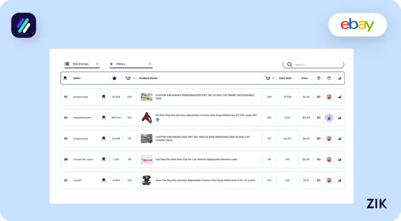Open the single side pet tag thumbnail

pyautogui.click(x=146, y=139)
